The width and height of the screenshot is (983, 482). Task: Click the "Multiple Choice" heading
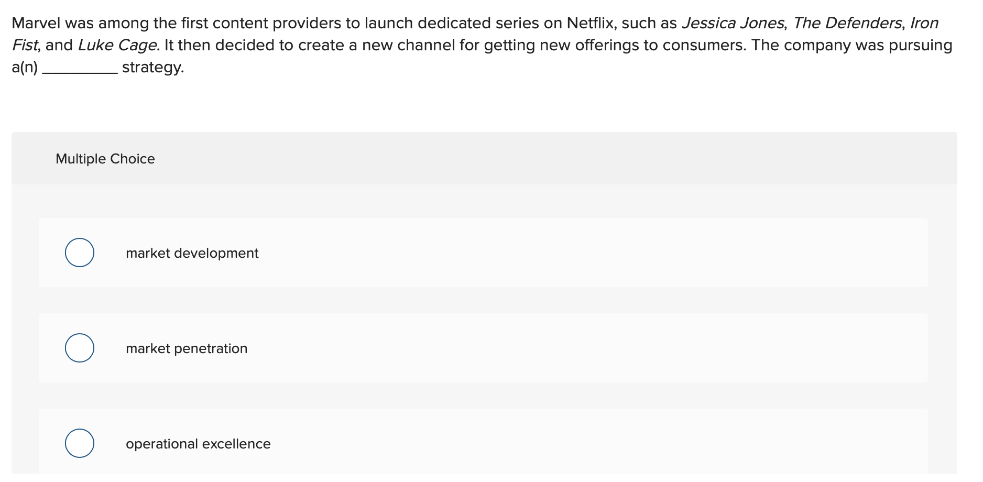tap(105, 159)
